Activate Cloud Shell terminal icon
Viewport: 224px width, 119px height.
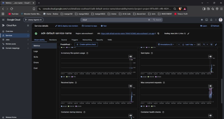coord(206,20)
